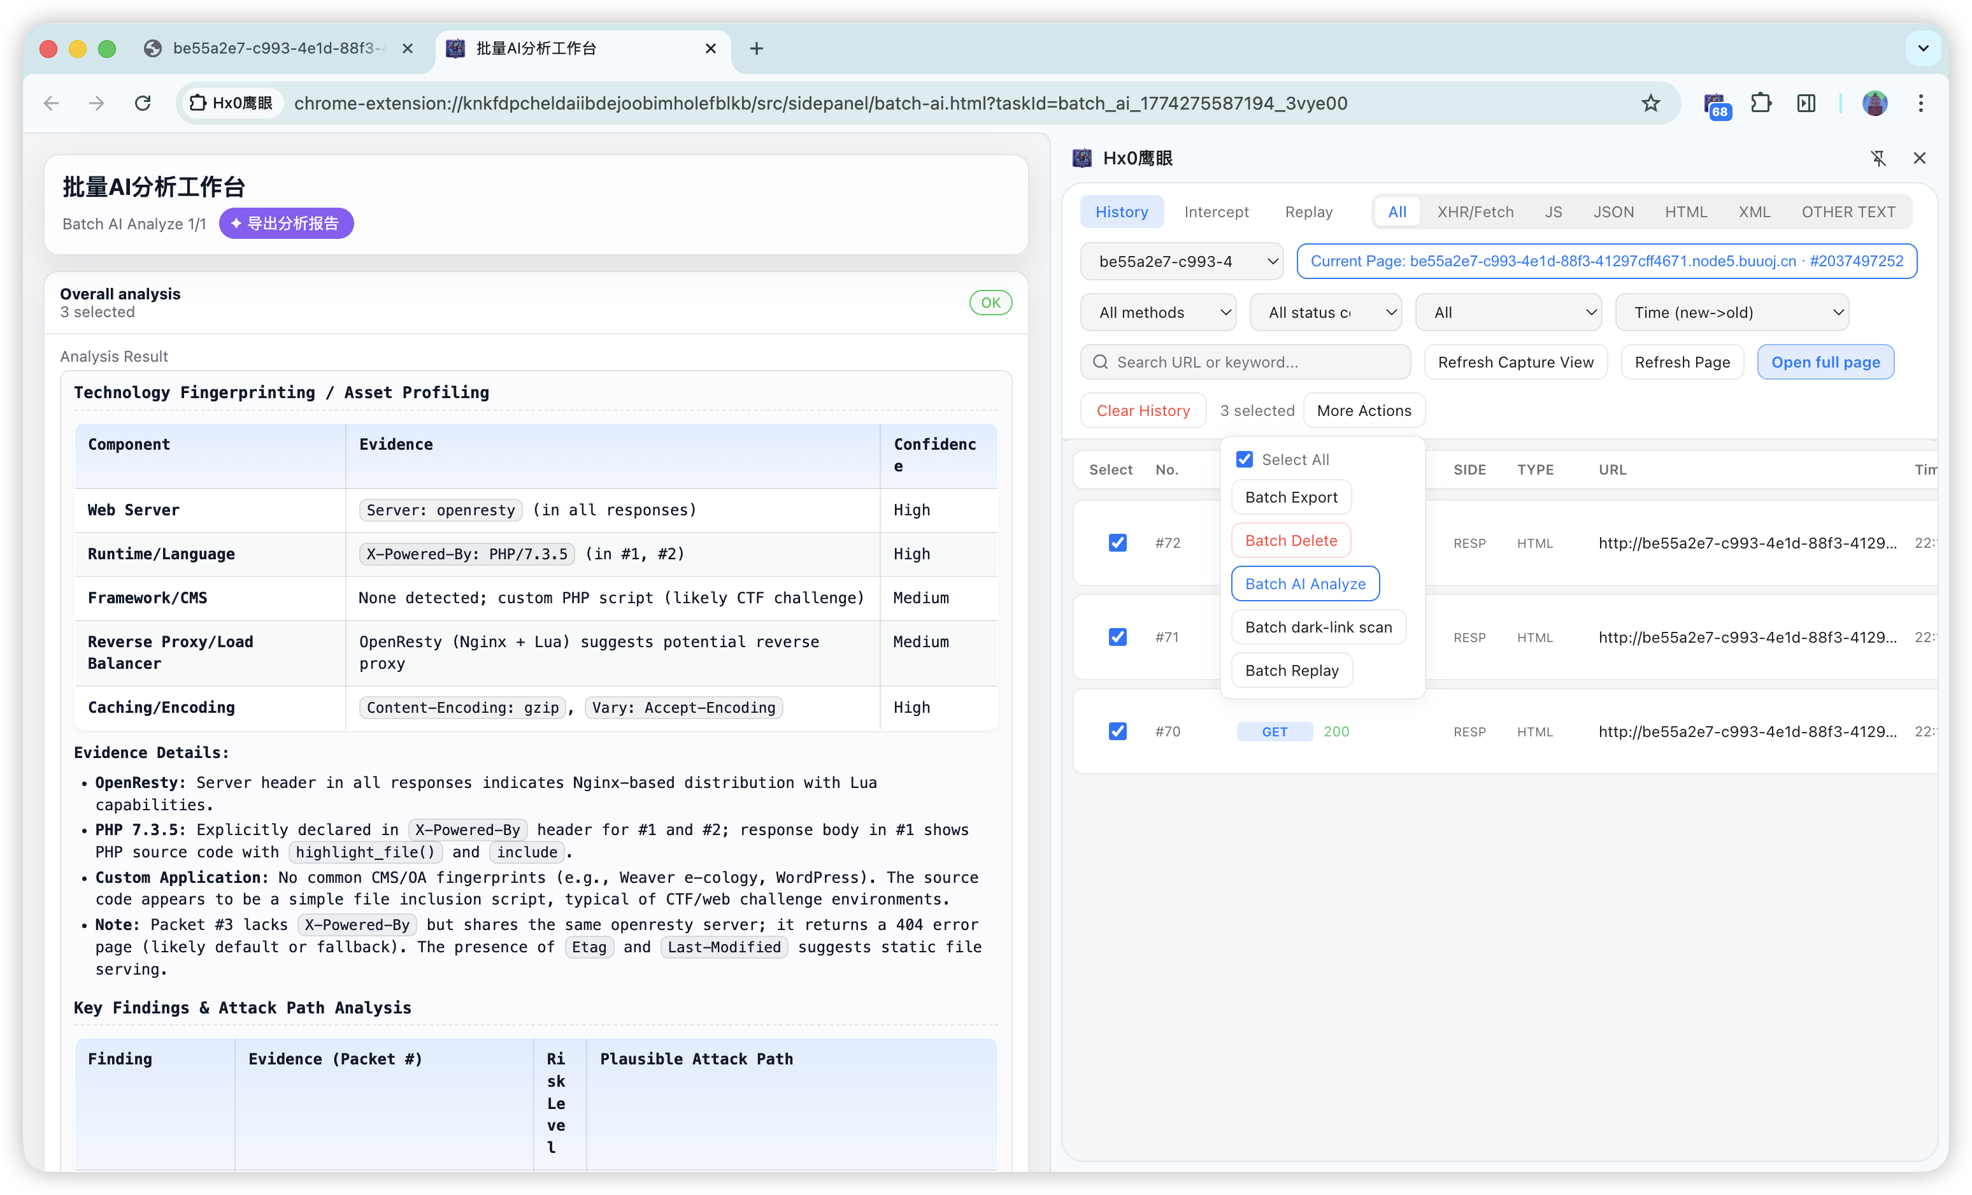This screenshot has height=1195, width=1972.
Task: Open the Time (new->old) sort dropdown
Action: click(x=1732, y=313)
